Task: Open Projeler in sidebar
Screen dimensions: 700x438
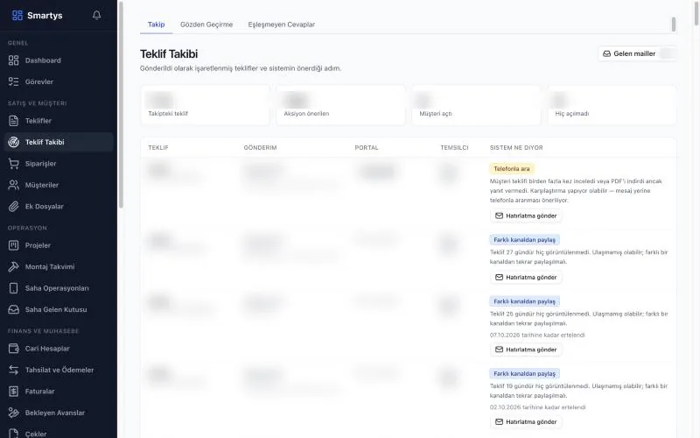Action: (59, 245)
